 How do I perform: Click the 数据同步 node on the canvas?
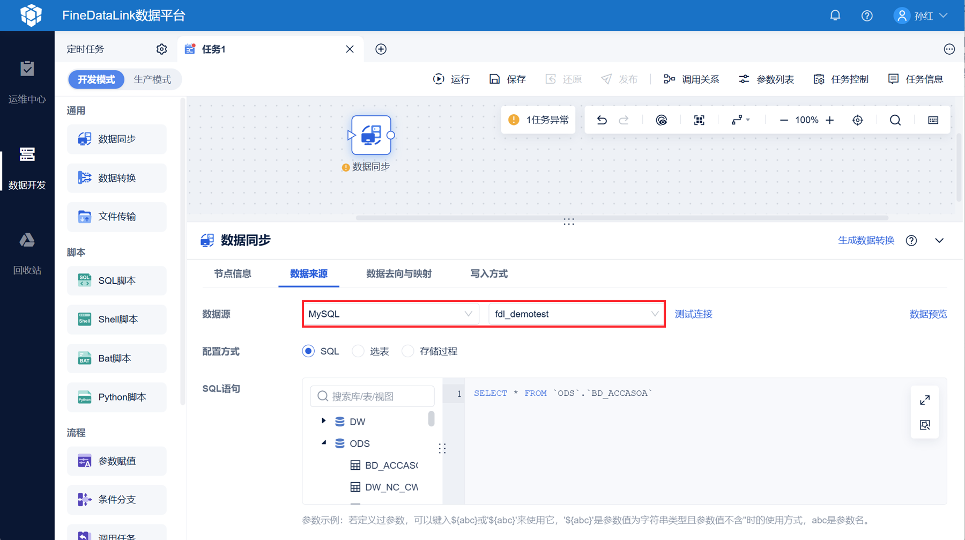[371, 135]
